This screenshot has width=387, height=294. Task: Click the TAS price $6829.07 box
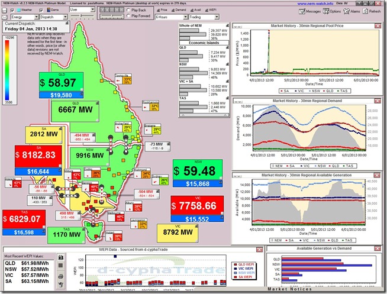(x=24, y=219)
